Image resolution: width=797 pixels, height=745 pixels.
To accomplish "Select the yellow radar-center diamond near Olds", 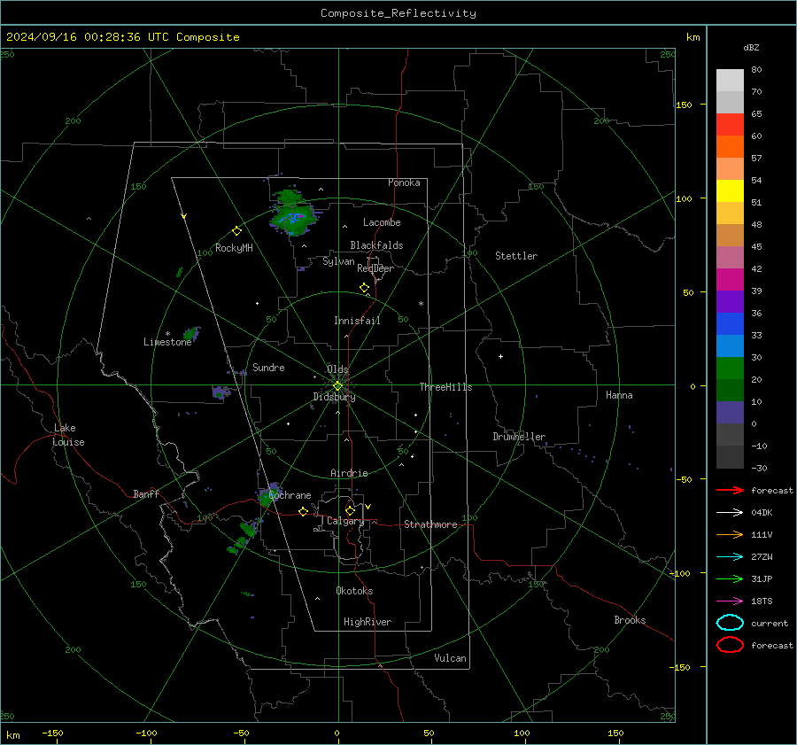I will coord(337,386).
